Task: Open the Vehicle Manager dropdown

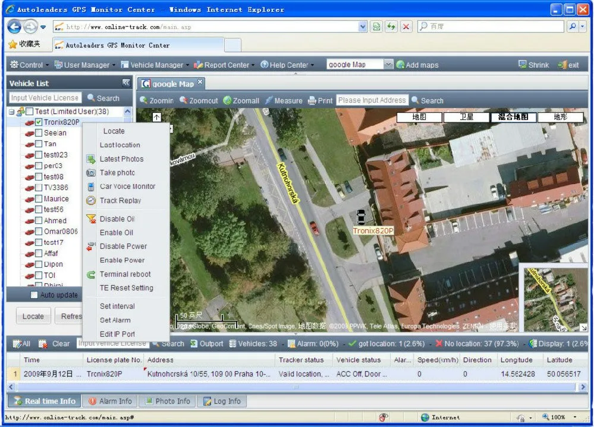Action: (x=155, y=65)
